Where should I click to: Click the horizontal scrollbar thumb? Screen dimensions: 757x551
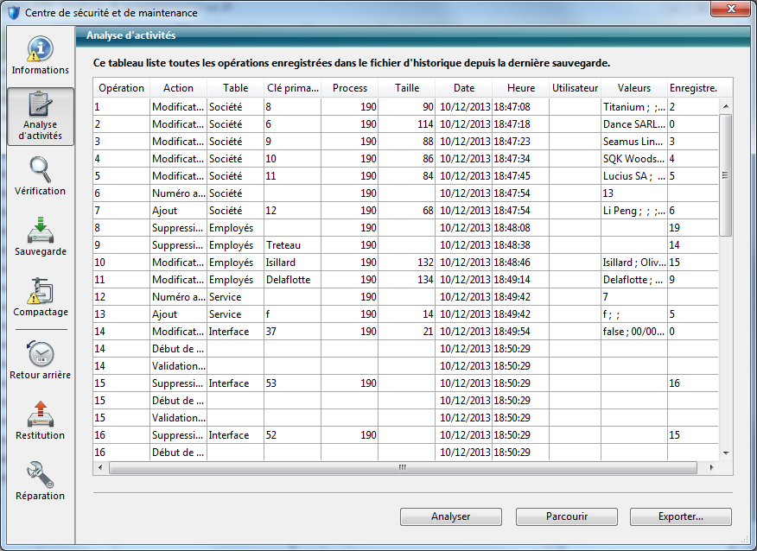(x=402, y=467)
